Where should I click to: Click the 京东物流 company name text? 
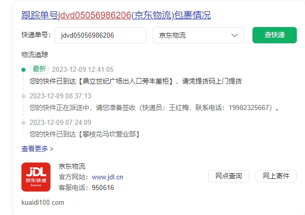(x=72, y=166)
